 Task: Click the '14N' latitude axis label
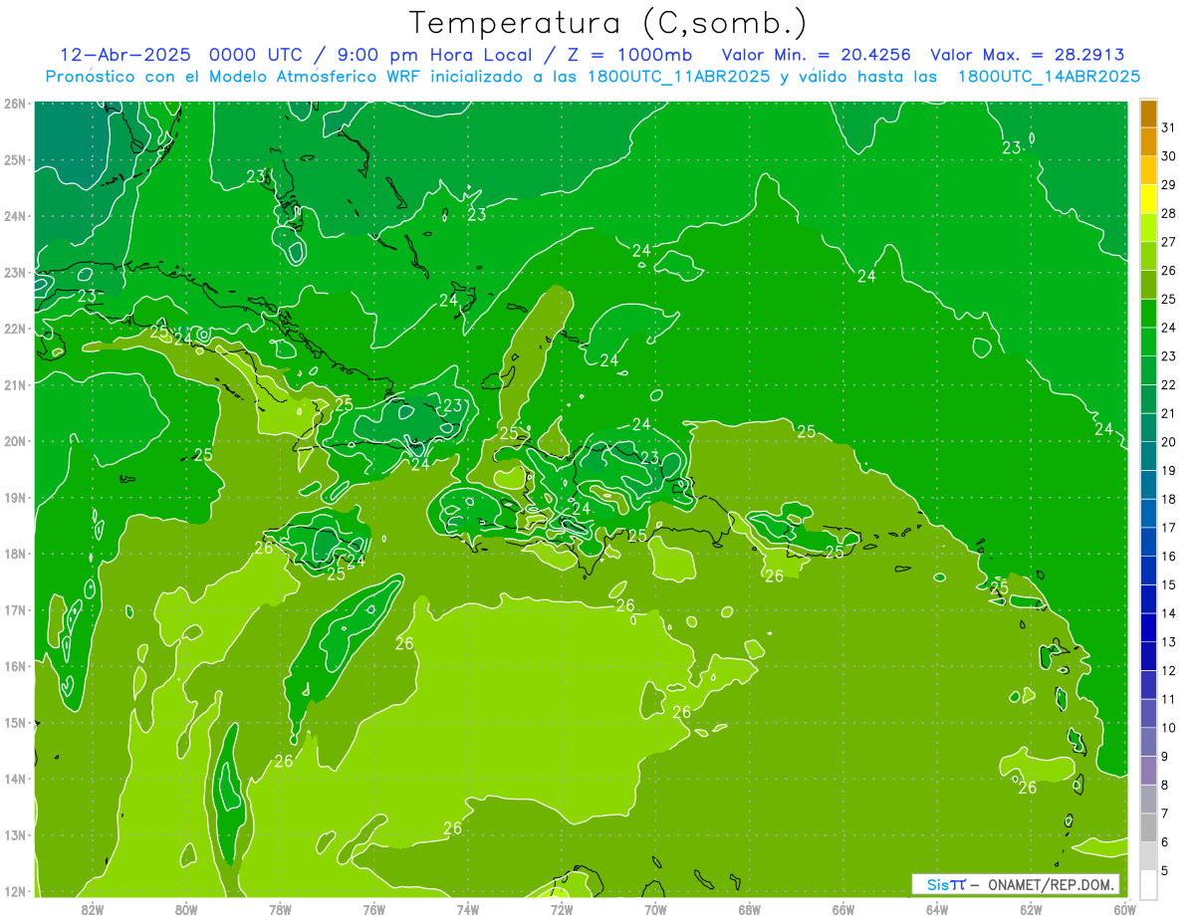point(15,779)
